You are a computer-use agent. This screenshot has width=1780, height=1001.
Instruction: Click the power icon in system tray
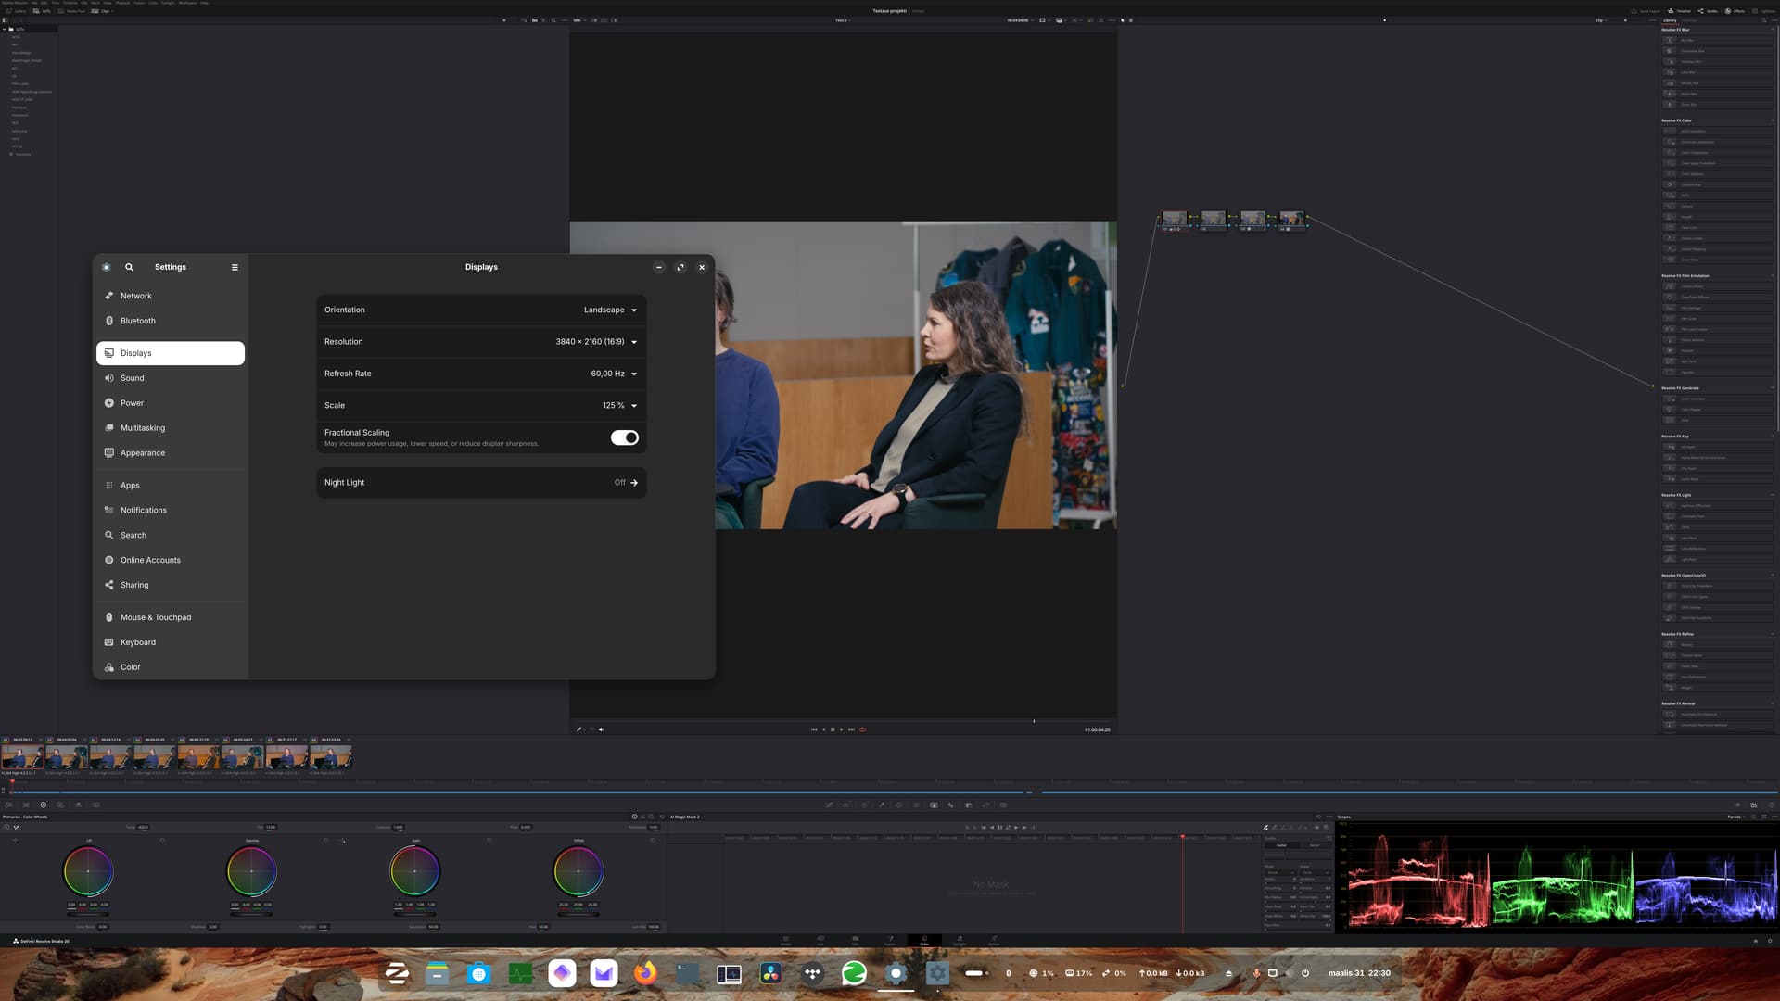tap(1305, 973)
